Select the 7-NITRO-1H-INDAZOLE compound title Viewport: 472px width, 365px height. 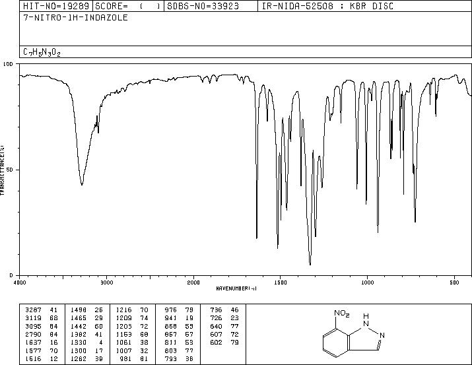point(75,18)
